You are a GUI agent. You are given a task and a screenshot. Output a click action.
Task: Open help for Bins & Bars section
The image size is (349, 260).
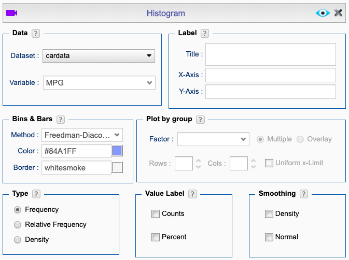point(61,120)
